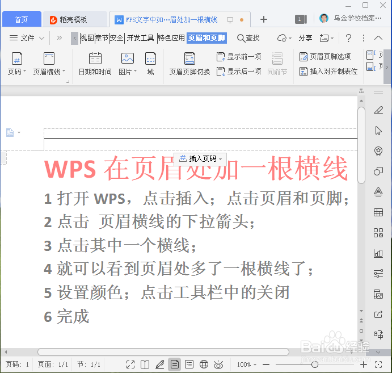Open the table icon in right sidebar

coord(378,212)
